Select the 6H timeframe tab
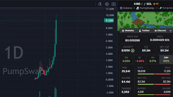This screenshot has width=173, height=97. (153, 59)
